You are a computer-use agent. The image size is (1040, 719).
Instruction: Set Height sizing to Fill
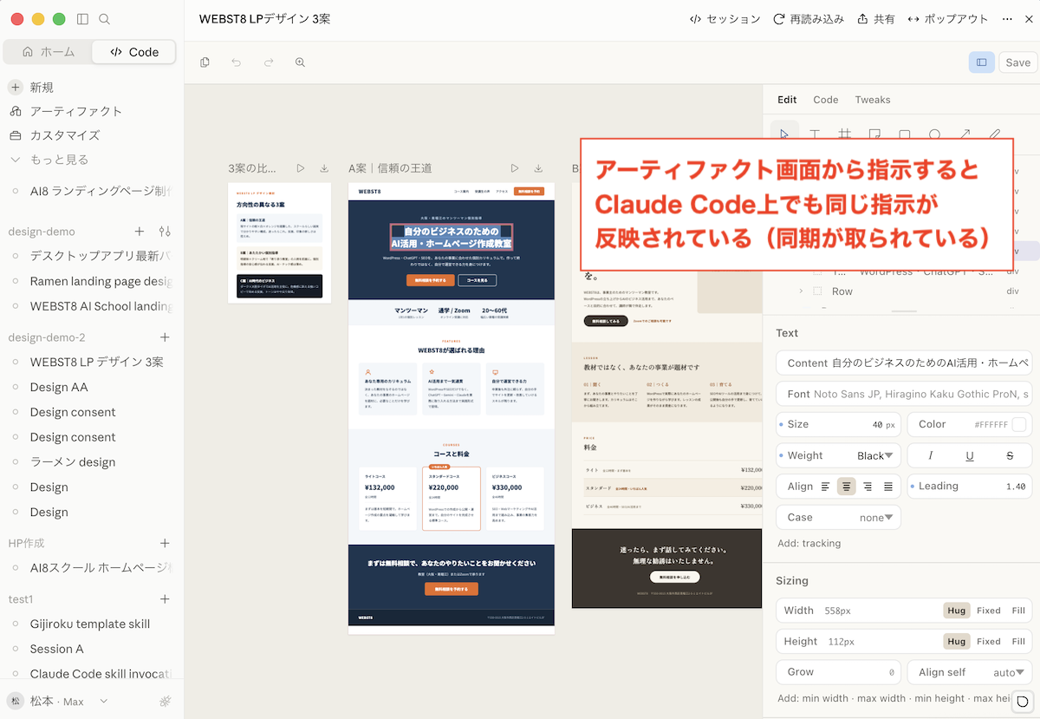point(1018,642)
